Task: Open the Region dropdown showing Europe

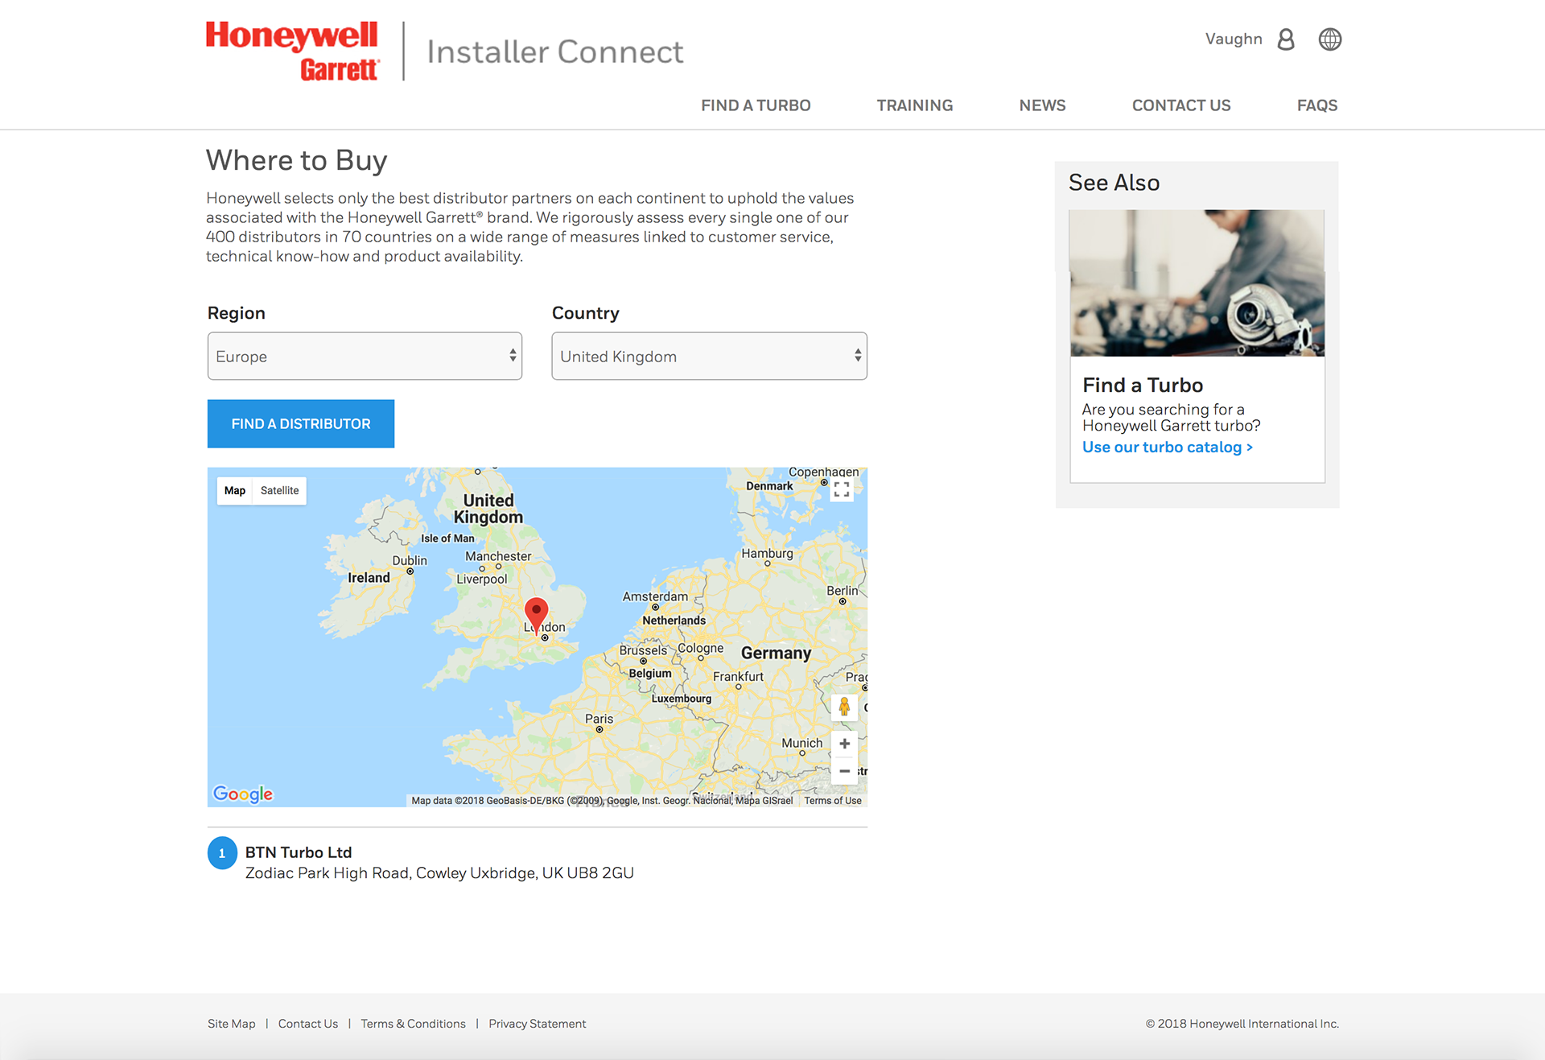Action: [x=365, y=356]
